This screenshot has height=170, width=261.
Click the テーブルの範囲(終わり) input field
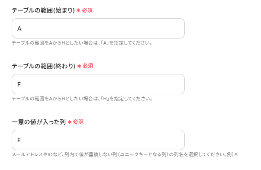[x=98, y=84]
